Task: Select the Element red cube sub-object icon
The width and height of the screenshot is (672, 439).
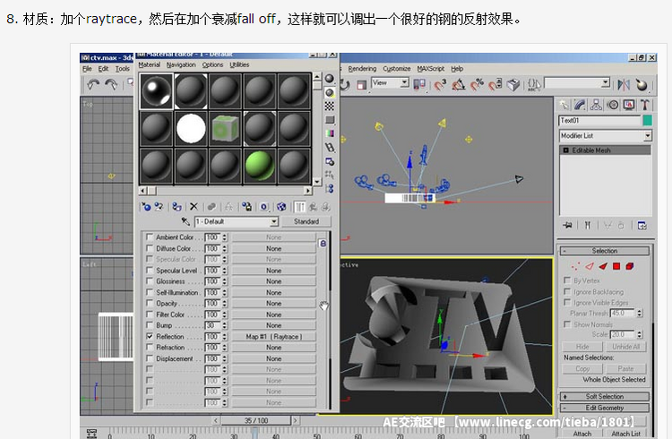Action: click(x=630, y=266)
